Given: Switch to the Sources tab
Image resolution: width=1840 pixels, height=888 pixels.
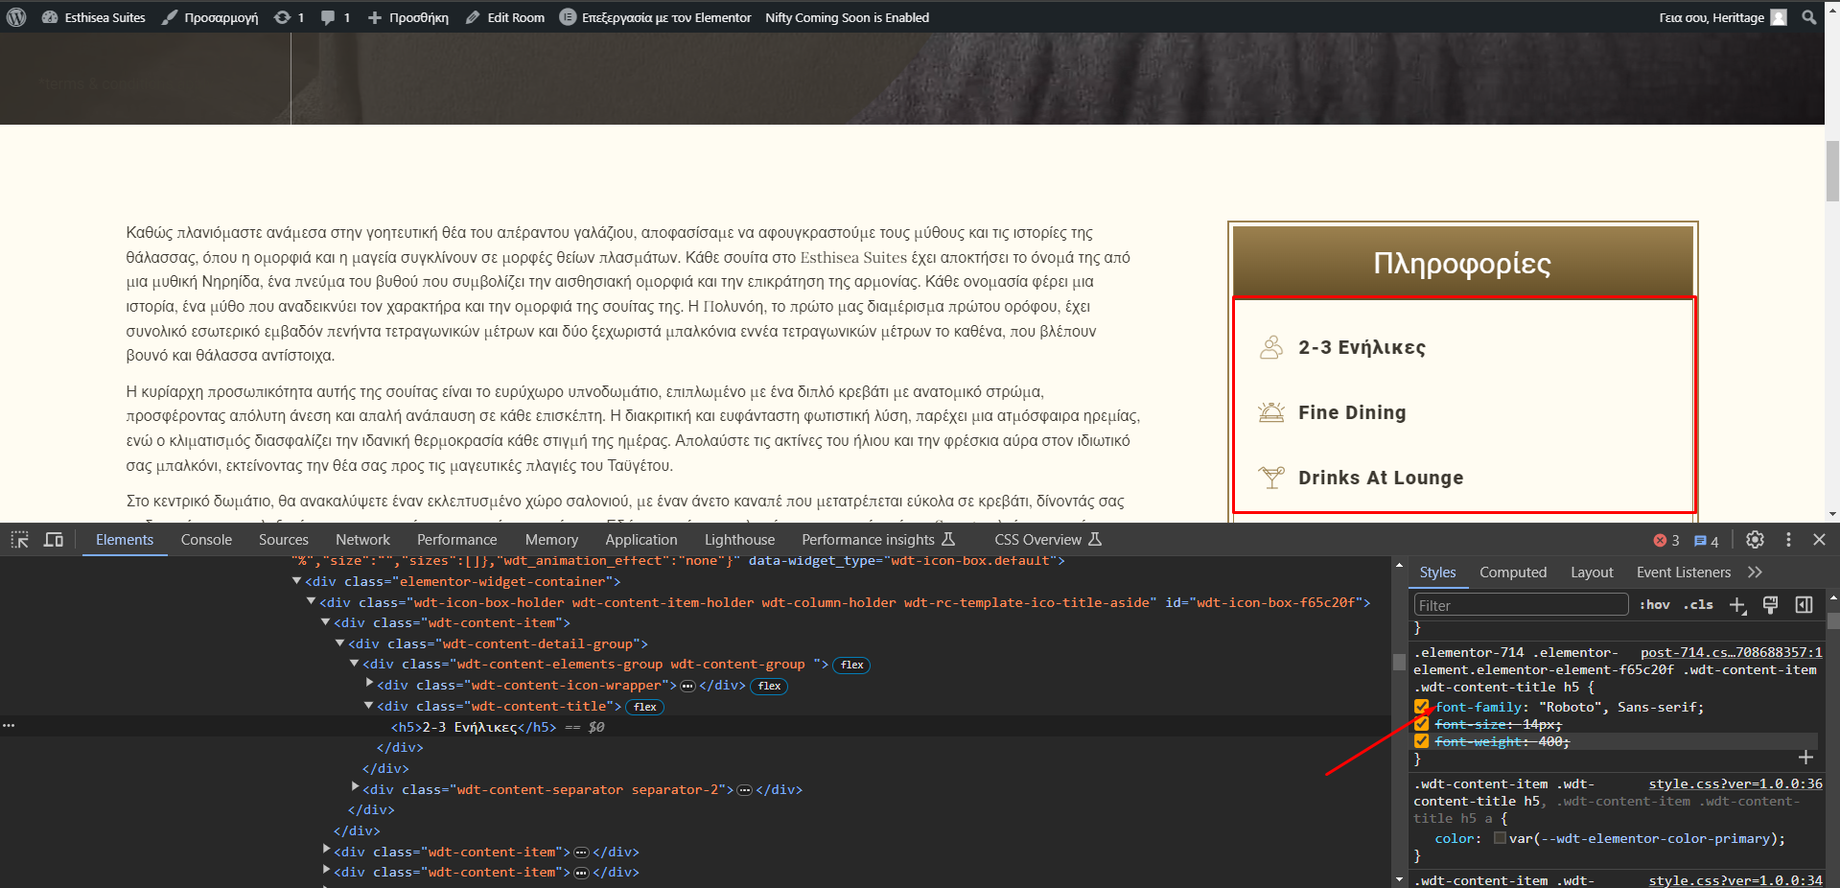Looking at the screenshot, I should coord(284,540).
